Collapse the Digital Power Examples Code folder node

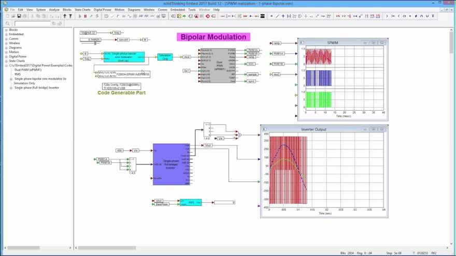click(x=6, y=66)
